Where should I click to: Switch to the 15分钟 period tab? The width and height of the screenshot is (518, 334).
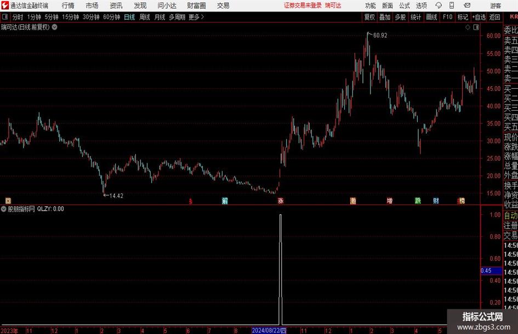(x=71, y=17)
